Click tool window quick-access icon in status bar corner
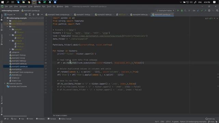This screenshot has width=219, height=123. coord(1,122)
